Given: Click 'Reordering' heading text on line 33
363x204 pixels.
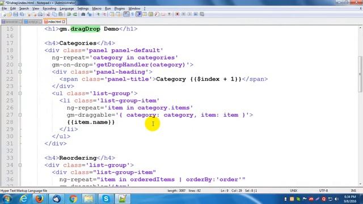Looking at the screenshot, I should coord(78,158).
